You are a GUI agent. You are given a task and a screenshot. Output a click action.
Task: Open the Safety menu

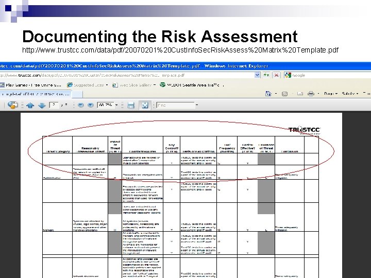[x=350, y=94]
